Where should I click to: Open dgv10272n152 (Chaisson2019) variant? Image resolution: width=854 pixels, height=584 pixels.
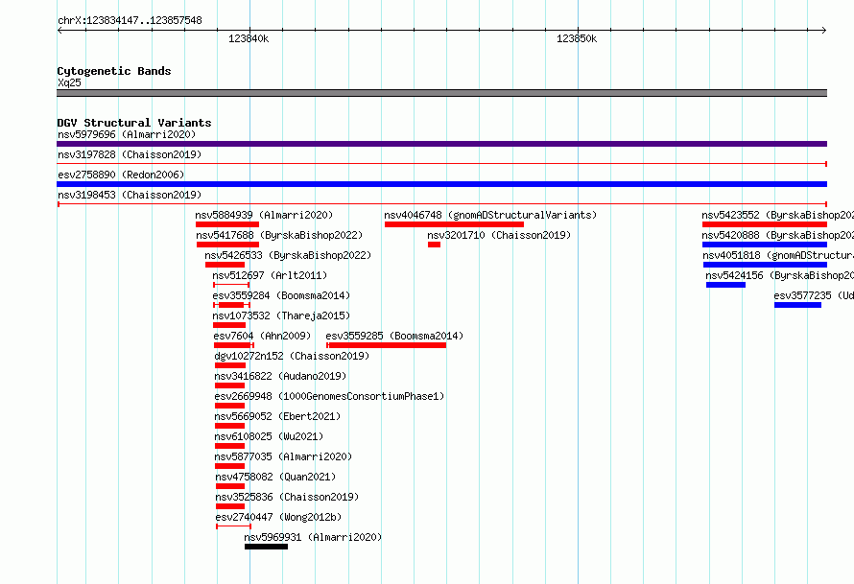(x=292, y=356)
